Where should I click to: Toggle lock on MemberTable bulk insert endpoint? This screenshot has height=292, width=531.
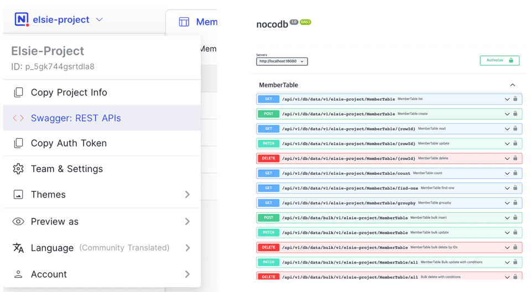515,218
